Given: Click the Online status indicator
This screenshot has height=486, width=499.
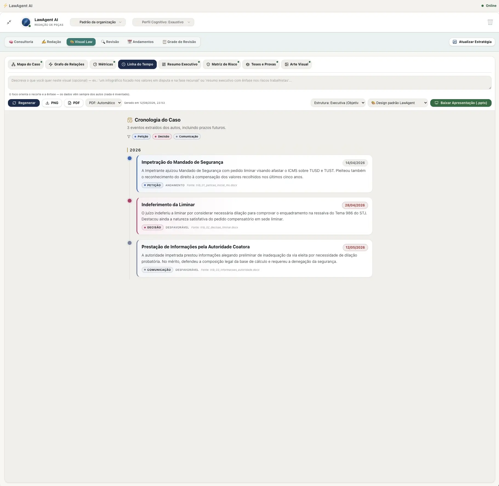Looking at the screenshot, I should point(489,6).
